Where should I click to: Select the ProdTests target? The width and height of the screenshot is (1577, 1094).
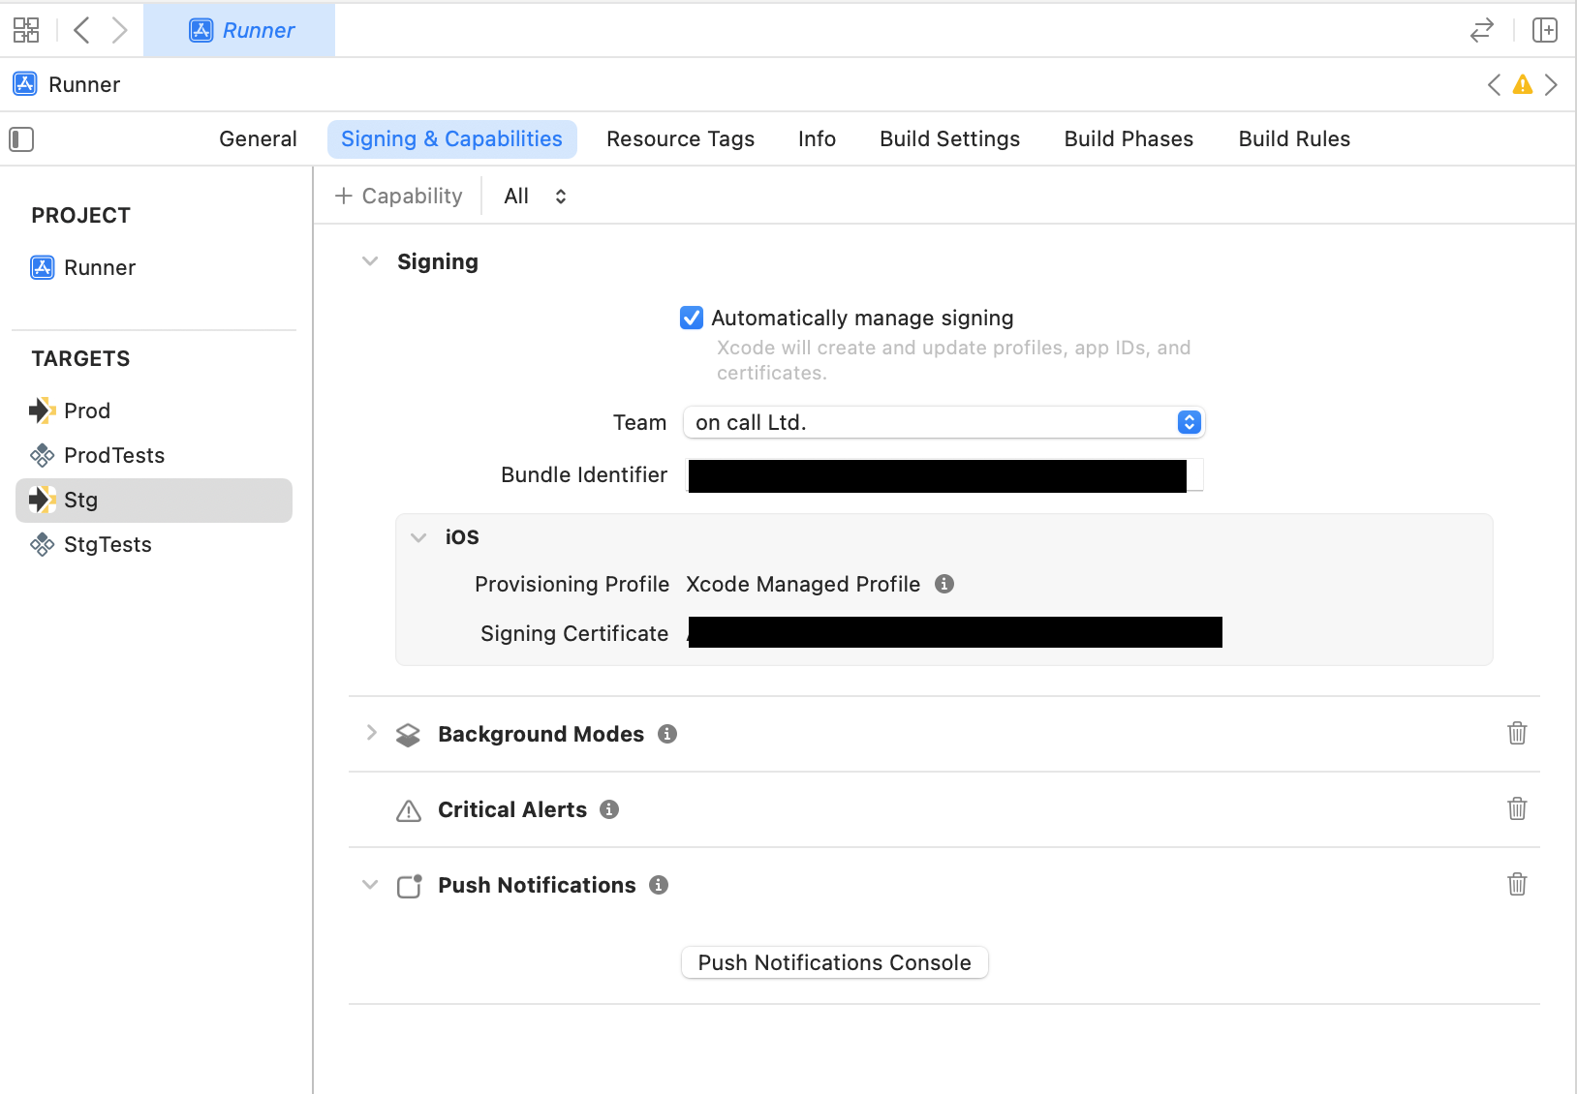pos(154,455)
